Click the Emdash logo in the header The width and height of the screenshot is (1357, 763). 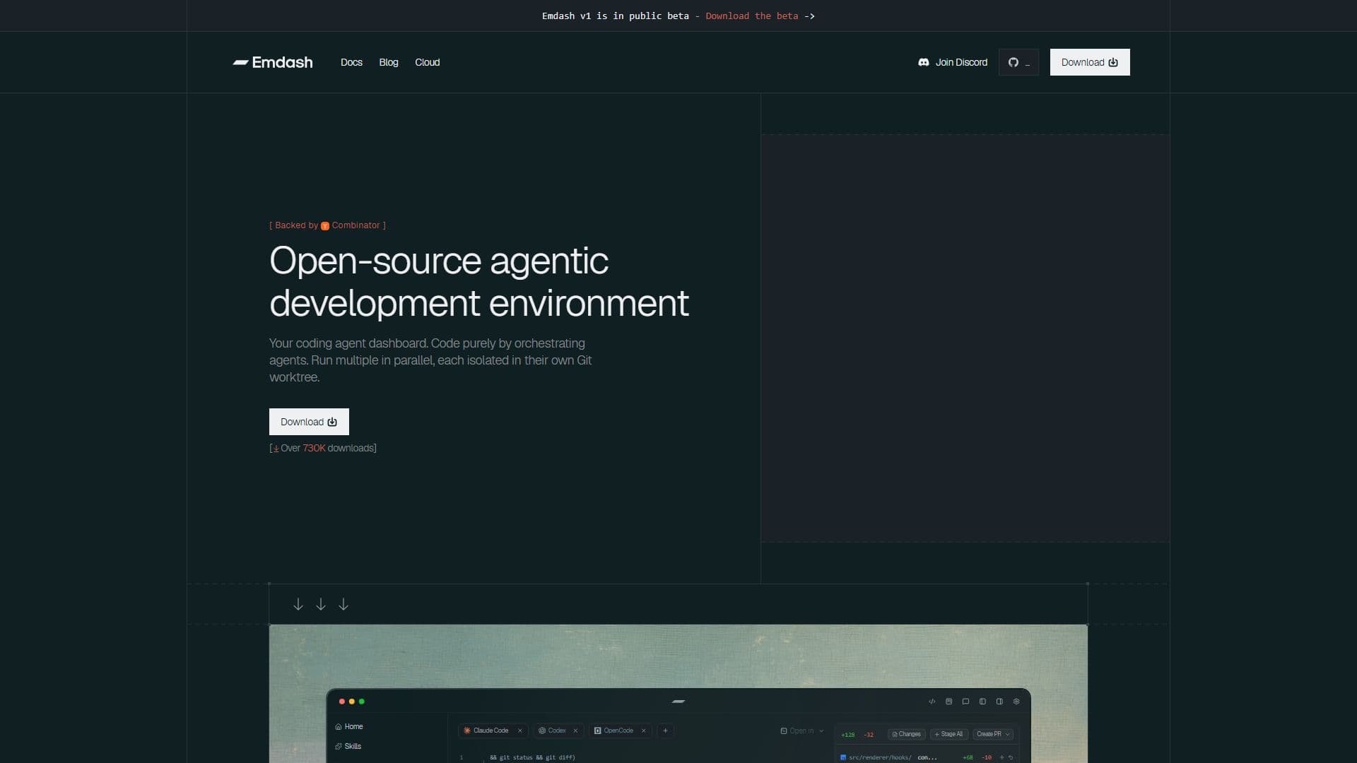(273, 62)
